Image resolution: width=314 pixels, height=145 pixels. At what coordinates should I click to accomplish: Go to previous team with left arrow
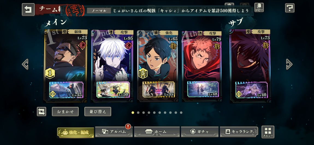point(25,64)
